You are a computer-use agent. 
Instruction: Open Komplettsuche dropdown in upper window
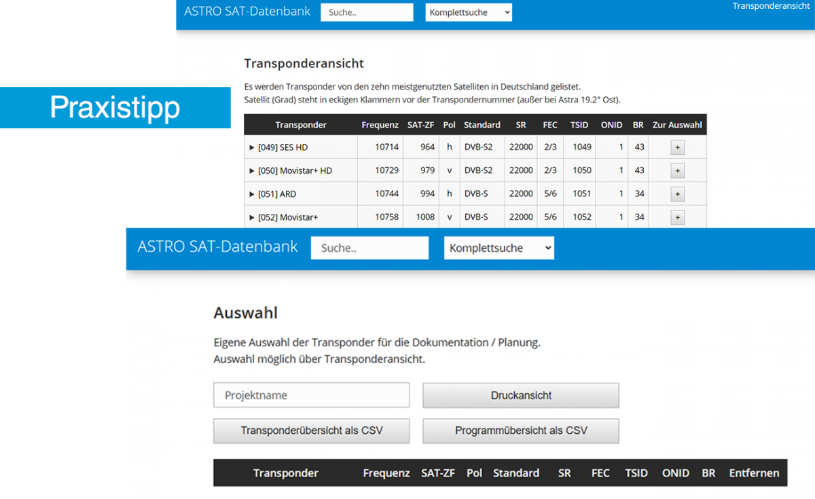(x=469, y=12)
